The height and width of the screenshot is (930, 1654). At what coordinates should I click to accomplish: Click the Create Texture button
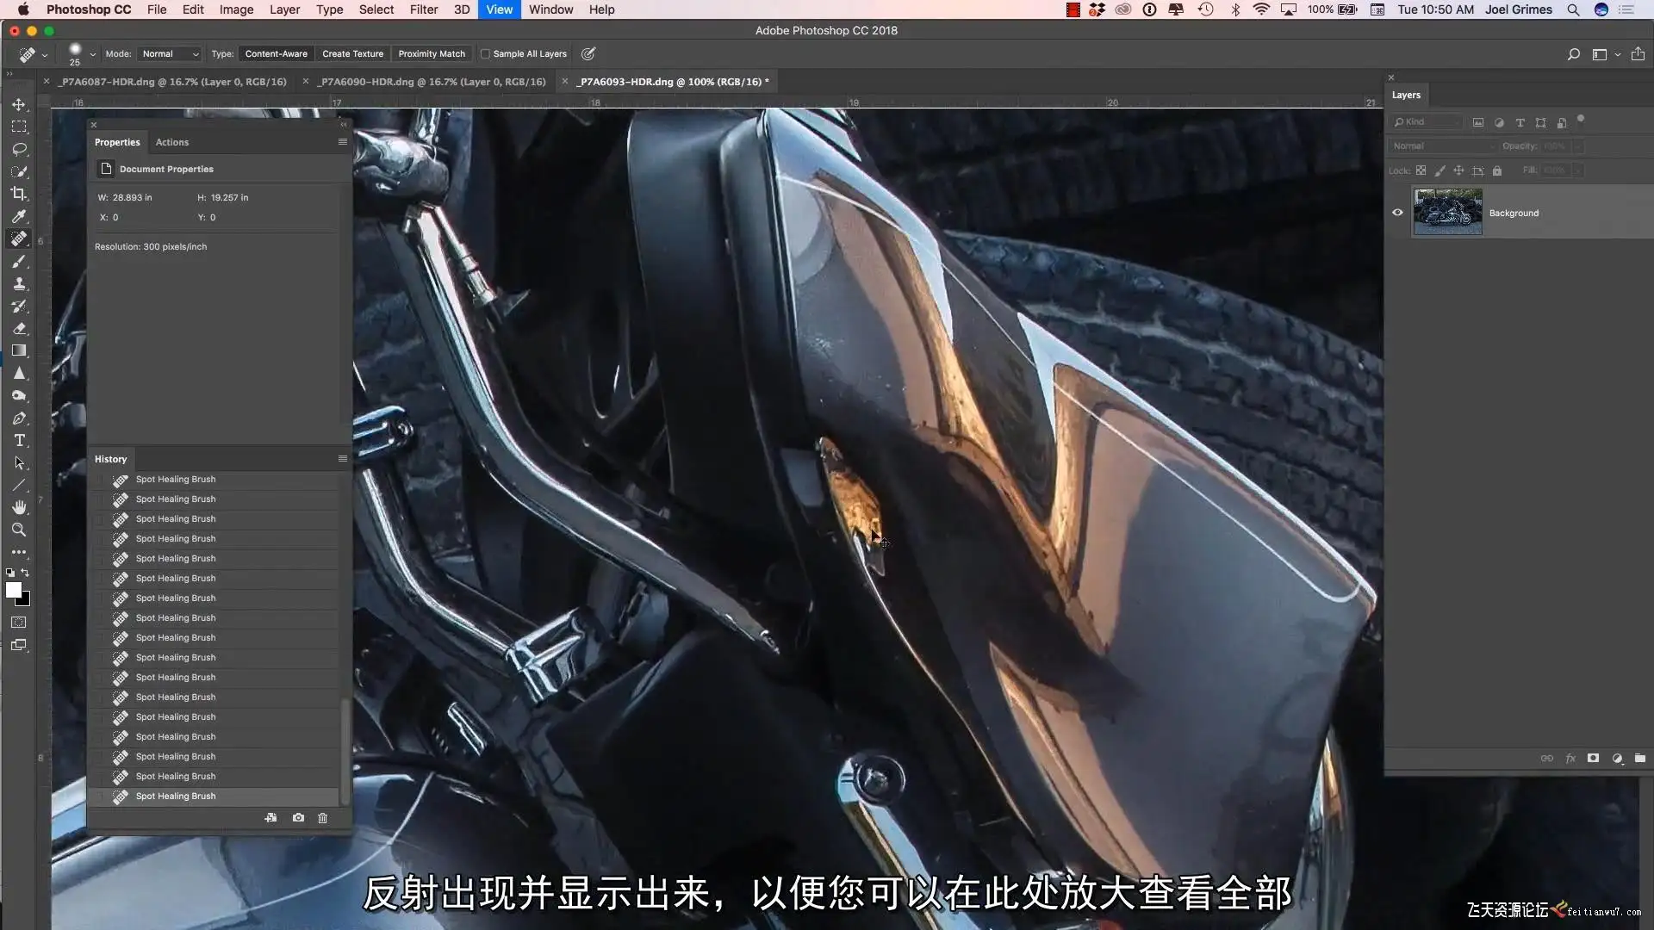352,53
